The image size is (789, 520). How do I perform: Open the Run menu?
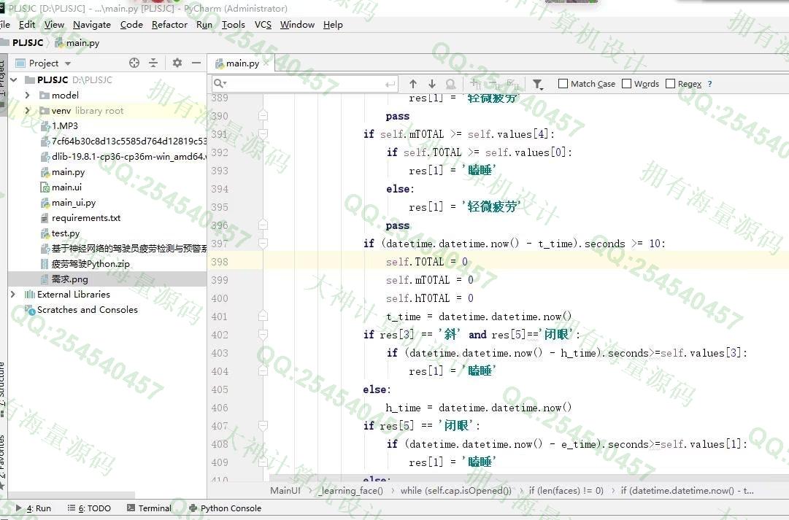pyautogui.click(x=204, y=25)
